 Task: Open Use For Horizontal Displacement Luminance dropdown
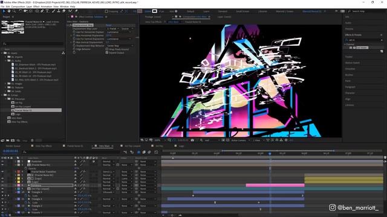119,32
